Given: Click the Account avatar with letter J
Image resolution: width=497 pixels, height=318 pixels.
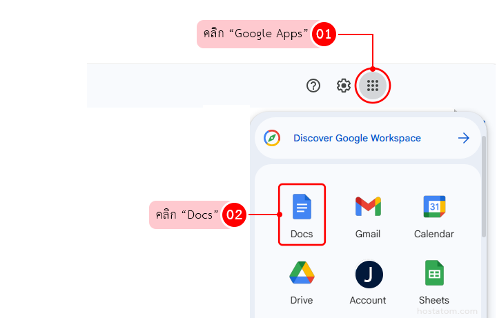Looking at the screenshot, I should coord(368,274).
